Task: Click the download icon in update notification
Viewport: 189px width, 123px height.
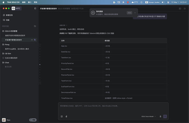Action: pos(93,13)
